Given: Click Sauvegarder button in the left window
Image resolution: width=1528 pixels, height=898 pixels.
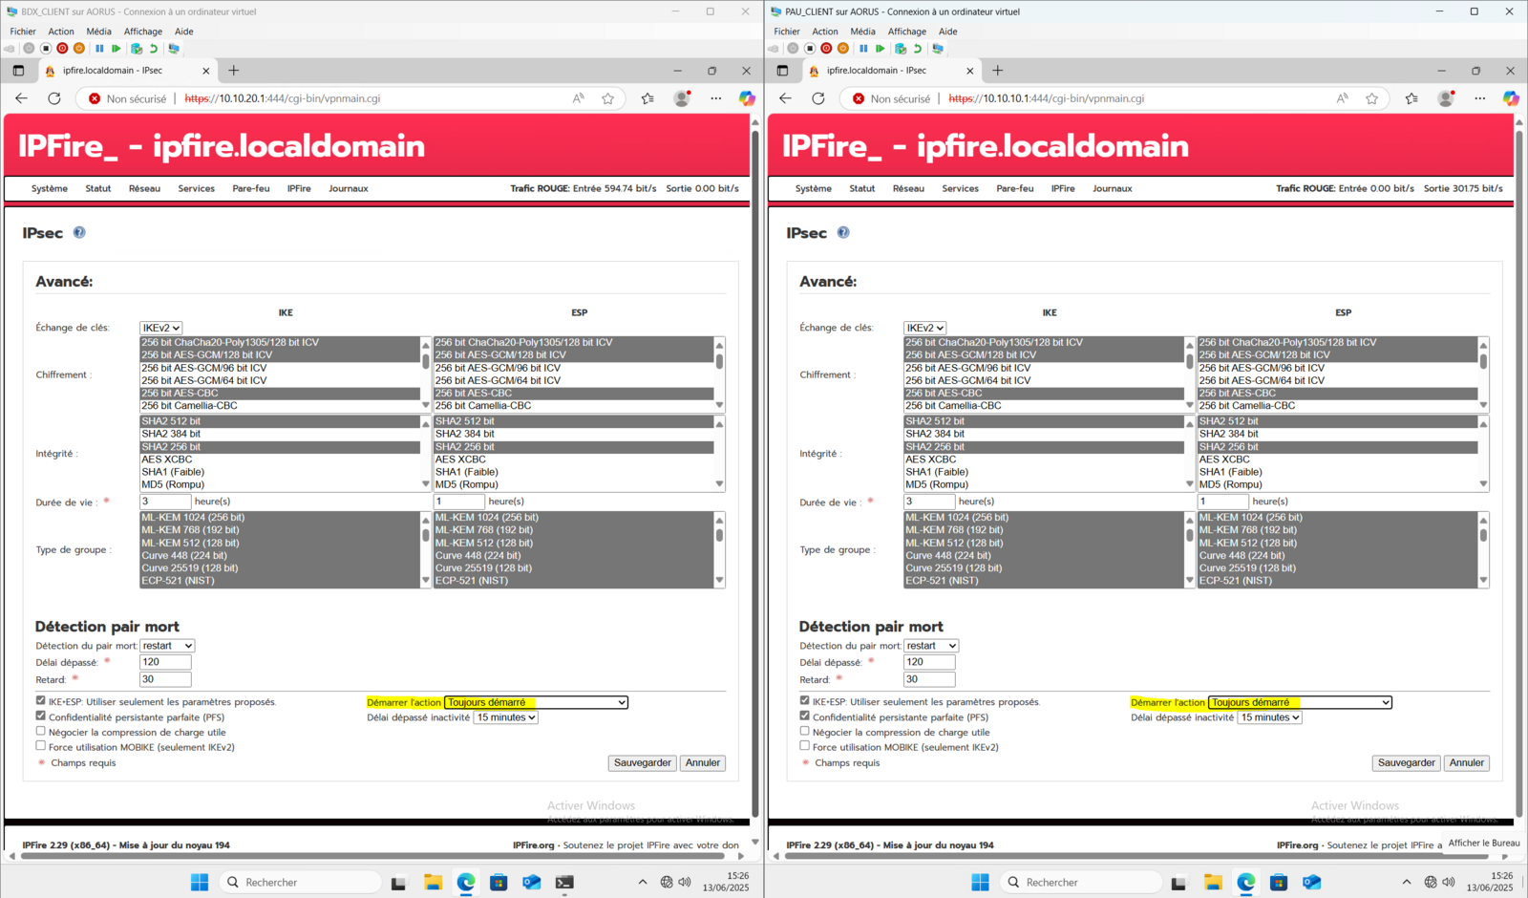Looking at the screenshot, I should [642, 762].
